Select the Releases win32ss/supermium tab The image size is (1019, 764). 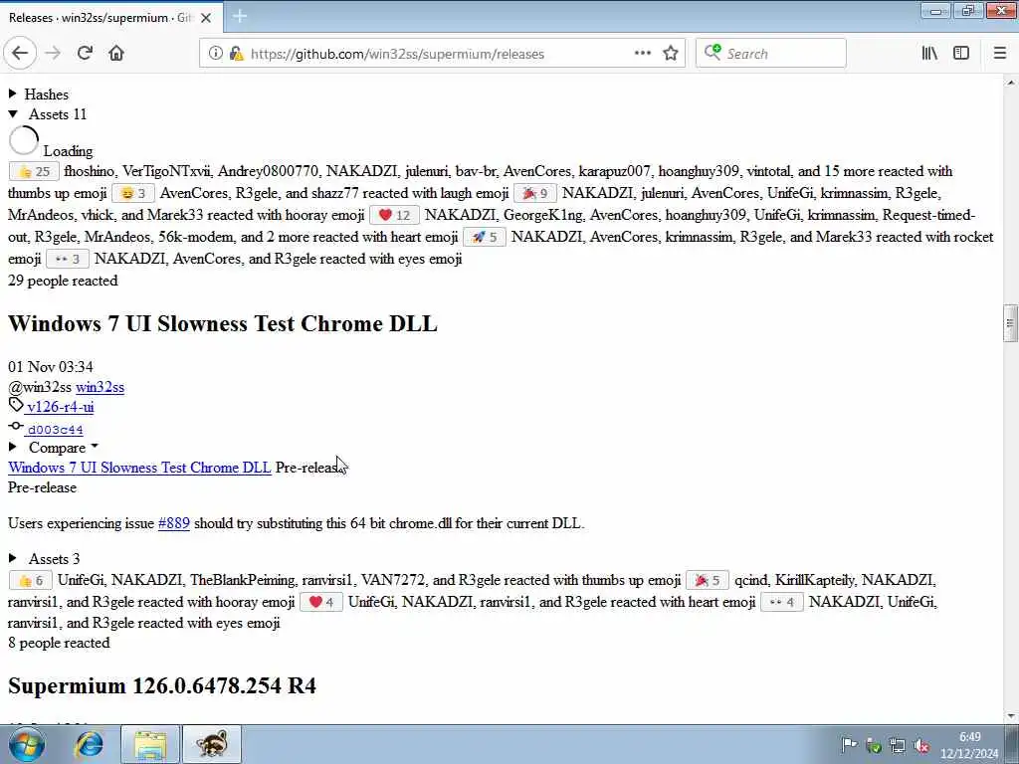click(x=110, y=18)
